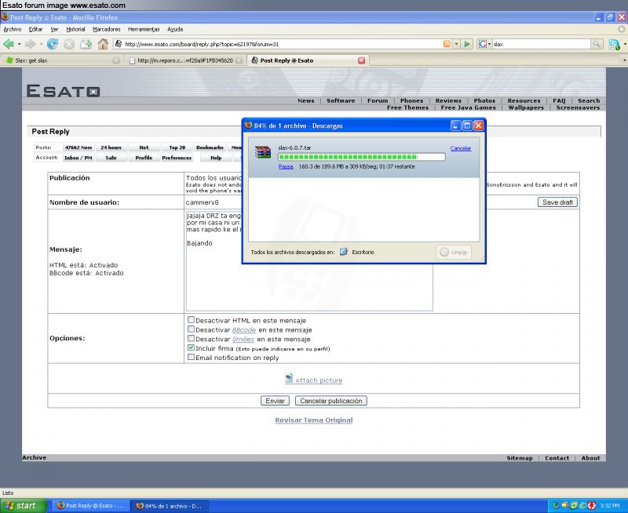Click the slax-6.0.7.tar archive icon
Viewport: 628px width, 513px height.
pos(263,152)
